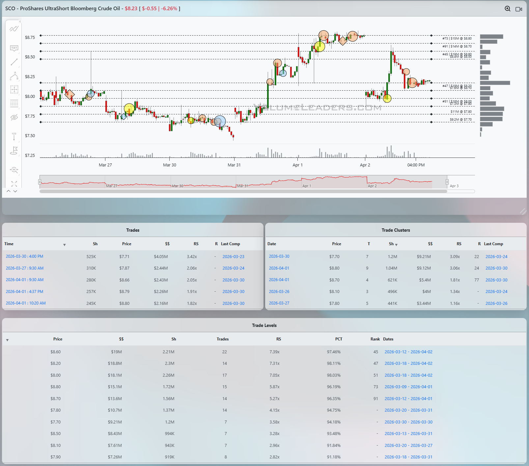529x466 pixels.
Task: Open trade 2026-04-01 : 10:20 AM
Action: point(26,303)
